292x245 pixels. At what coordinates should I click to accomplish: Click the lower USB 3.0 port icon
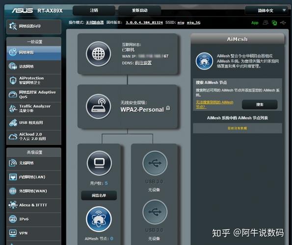click(155, 212)
